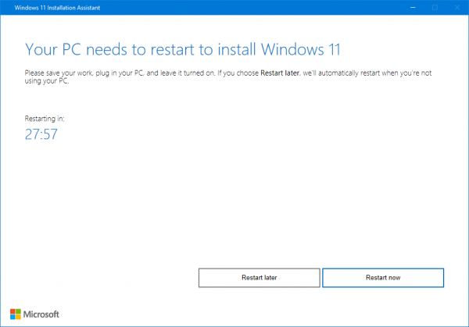Click the "Restarting in:" label

(x=45, y=119)
